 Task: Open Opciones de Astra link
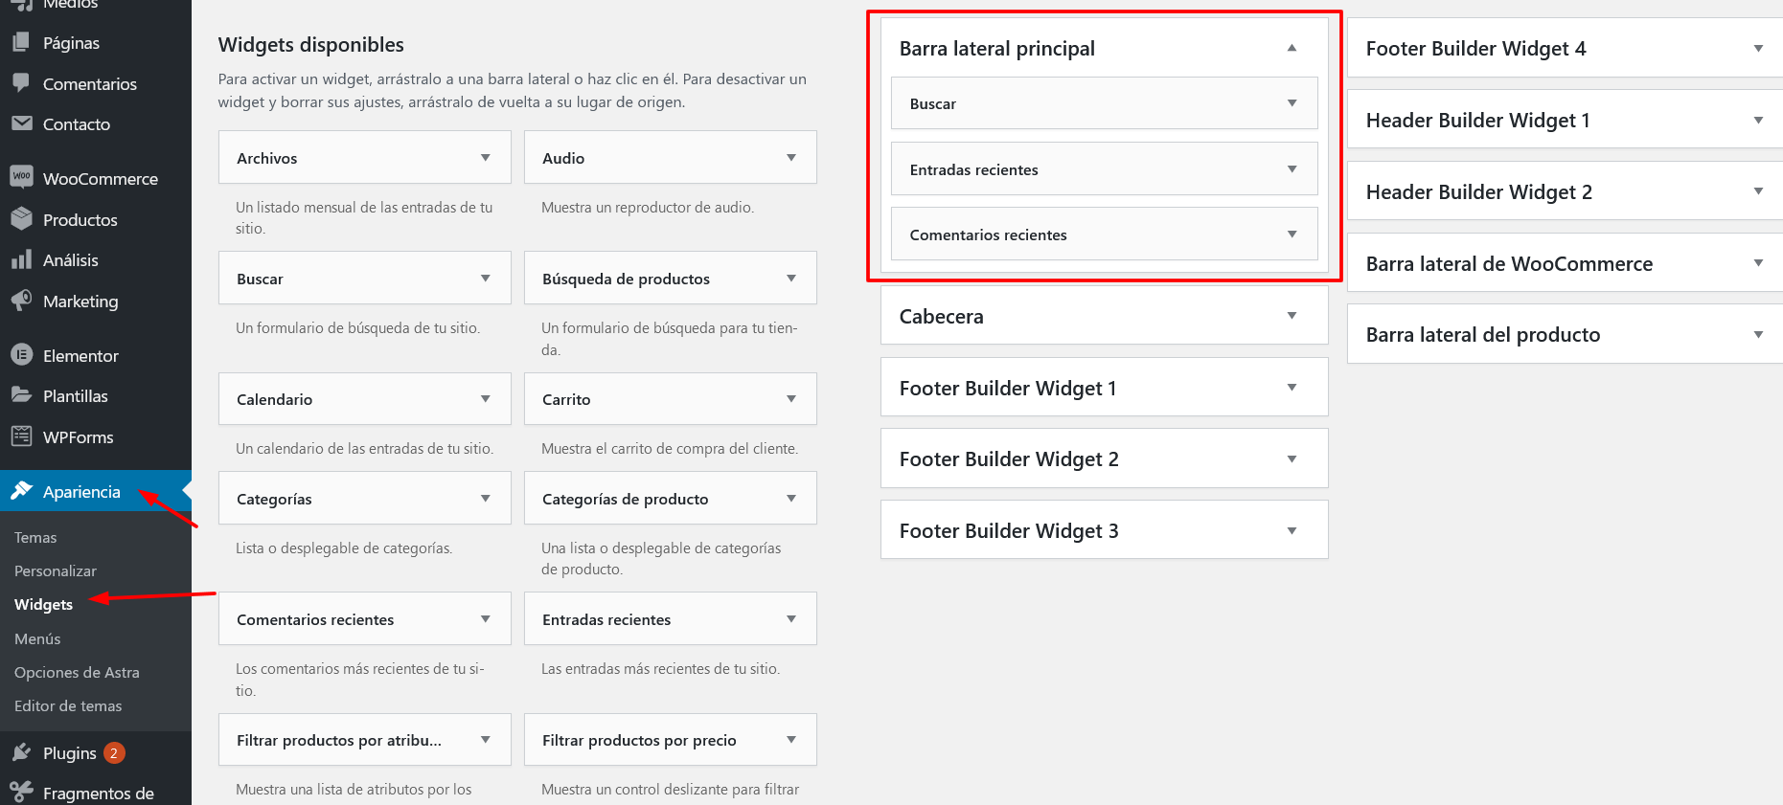pyautogui.click(x=77, y=672)
